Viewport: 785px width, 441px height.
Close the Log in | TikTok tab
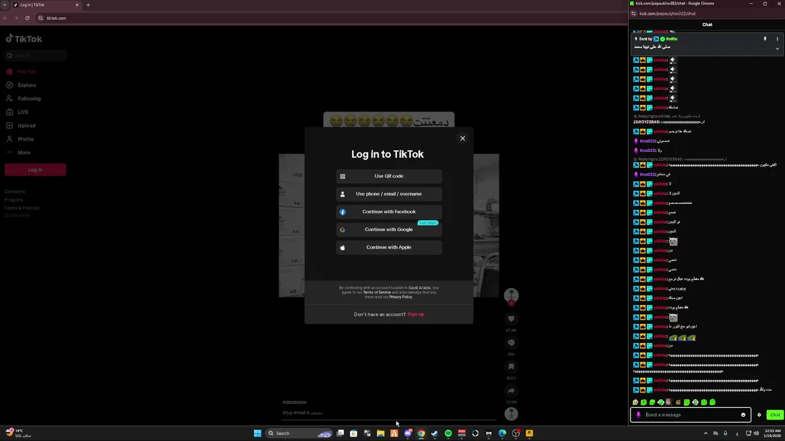pyautogui.click(x=77, y=5)
